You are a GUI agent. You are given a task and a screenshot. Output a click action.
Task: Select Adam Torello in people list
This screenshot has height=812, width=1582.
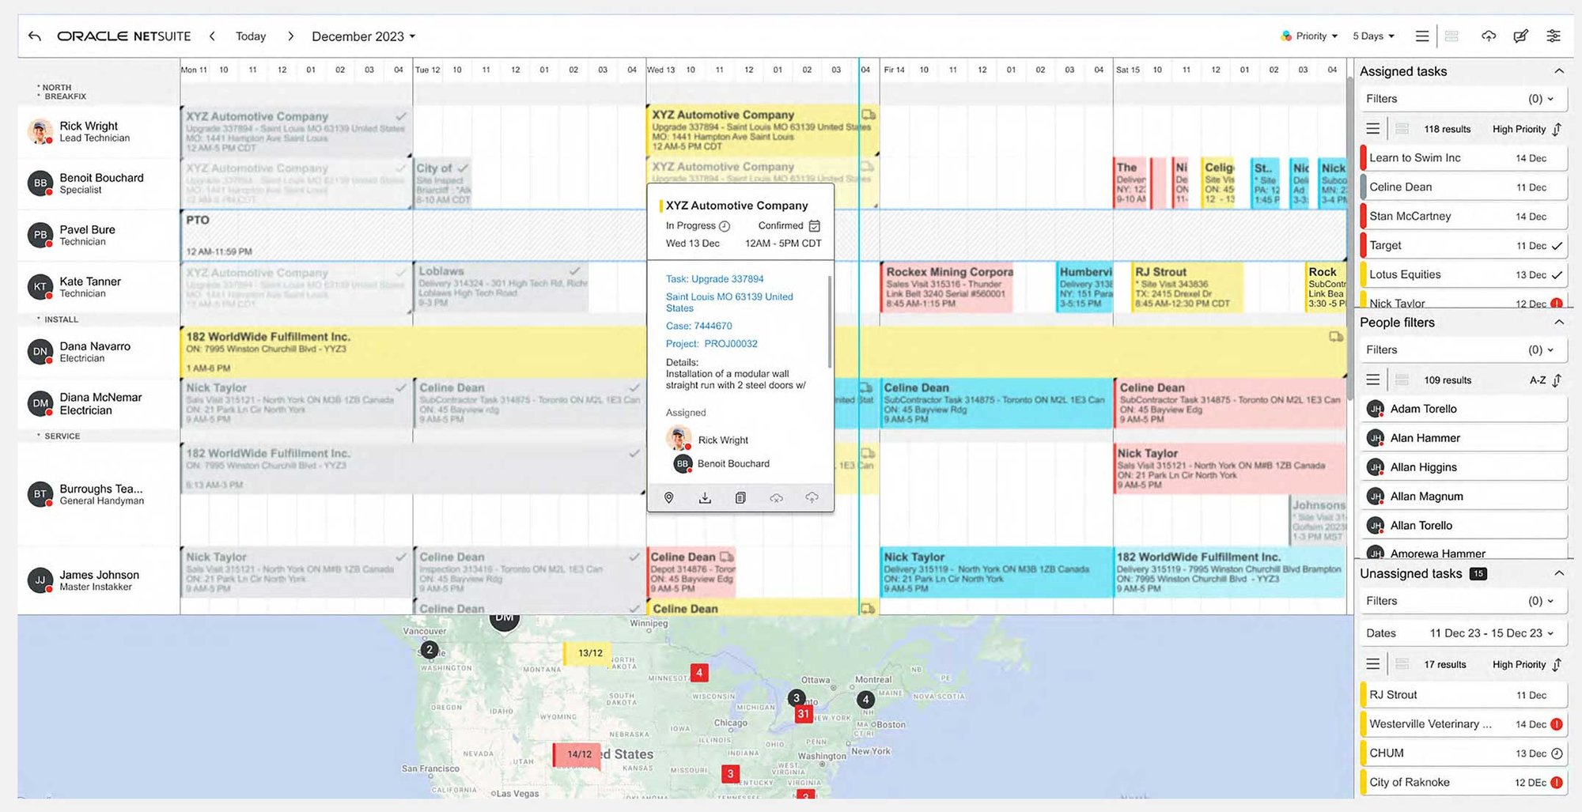1463,409
